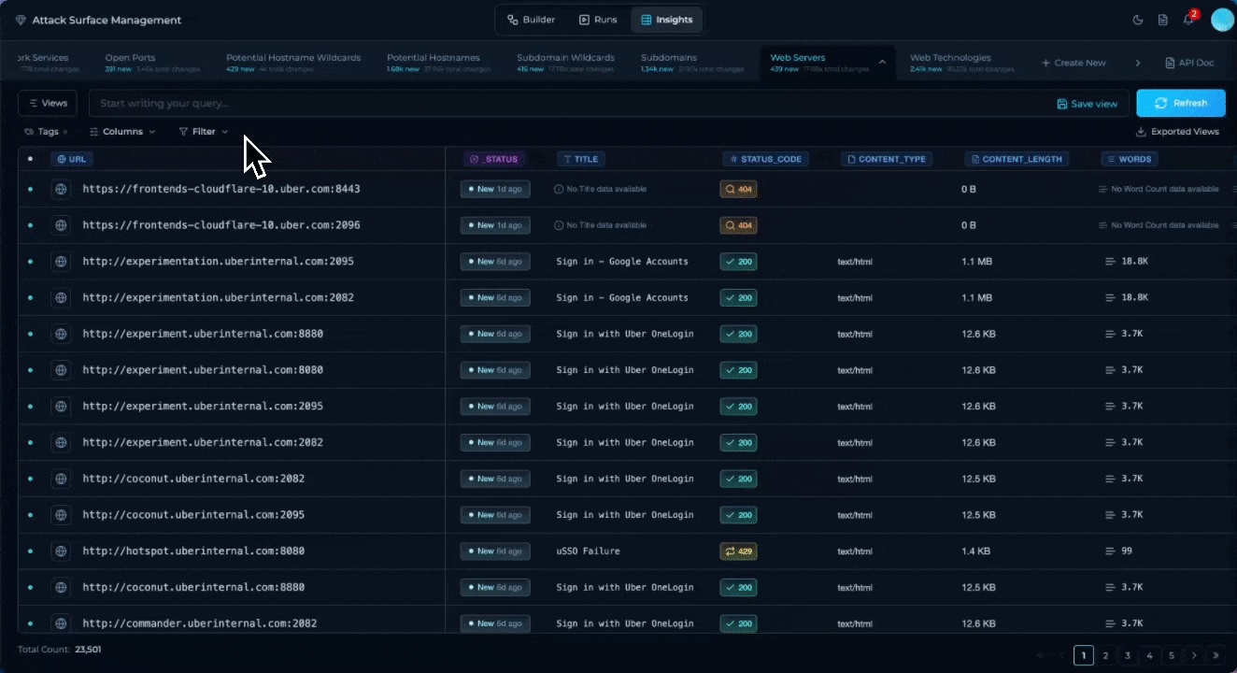Viewport: 1237px width, 673px height.
Task: Click globe icon for experimentation.uberinternal.com:2095 row
Action: tap(61, 262)
